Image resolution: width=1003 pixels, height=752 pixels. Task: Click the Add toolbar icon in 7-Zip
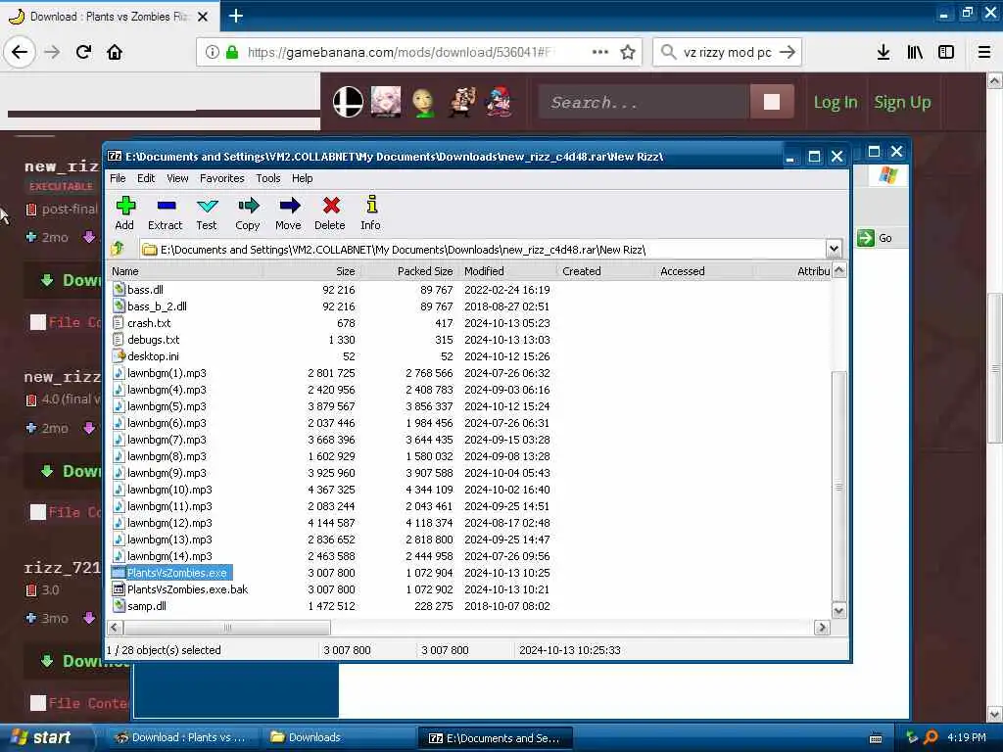[125, 206]
